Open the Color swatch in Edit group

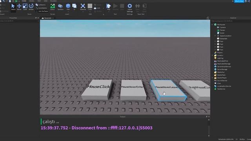click(90, 6)
